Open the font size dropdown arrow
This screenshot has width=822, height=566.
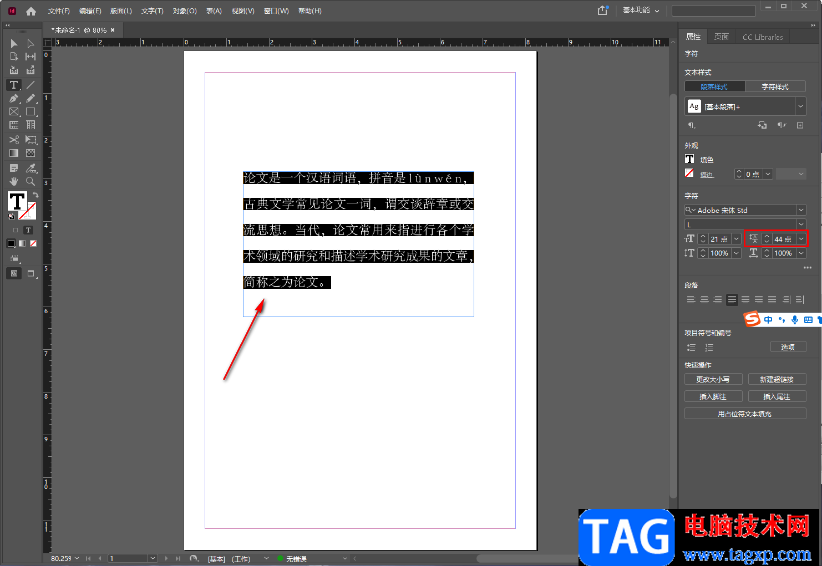[737, 239]
